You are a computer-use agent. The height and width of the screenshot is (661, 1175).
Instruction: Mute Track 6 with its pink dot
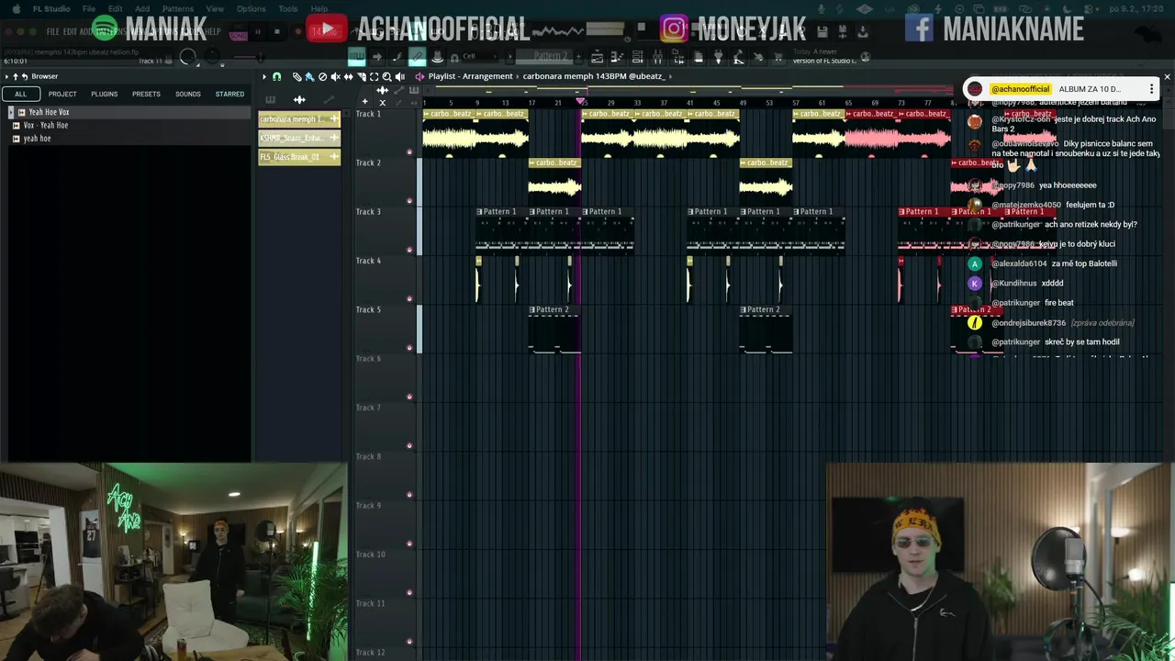click(x=409, y=397)
